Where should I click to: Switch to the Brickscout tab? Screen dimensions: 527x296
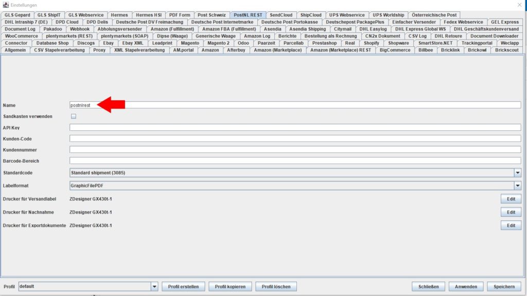coord(506,50)
